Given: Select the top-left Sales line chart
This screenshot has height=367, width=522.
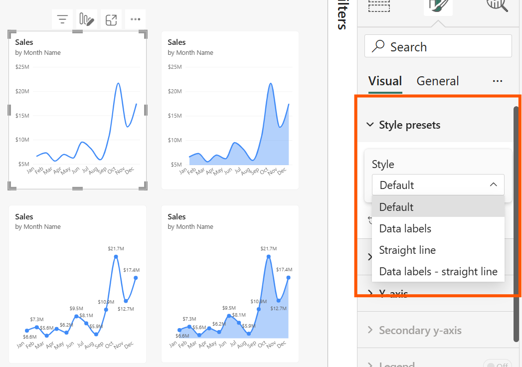Looking at the screenshot, I should pyautogui.click(x=78, y=110).
